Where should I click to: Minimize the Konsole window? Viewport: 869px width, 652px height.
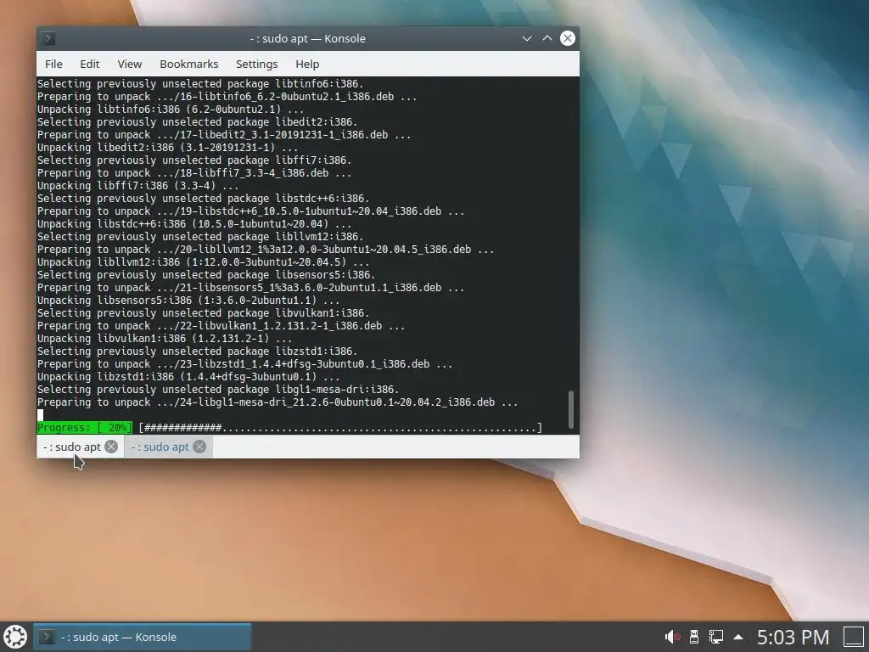coord(527,38)
